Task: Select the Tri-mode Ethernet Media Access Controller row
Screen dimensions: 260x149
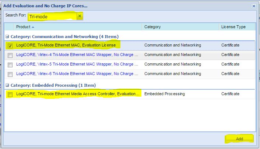Action: [x=130, y=94]
